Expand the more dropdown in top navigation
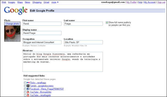Viewport: 167px width, 97px height. [x=55, y=2]
